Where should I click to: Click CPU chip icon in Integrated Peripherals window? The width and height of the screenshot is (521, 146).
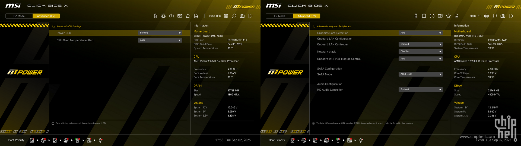click(x=424, y=16)
